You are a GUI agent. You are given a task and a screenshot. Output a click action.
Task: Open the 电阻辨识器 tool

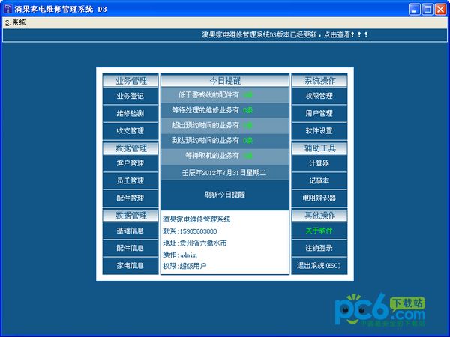pos(319,198)
